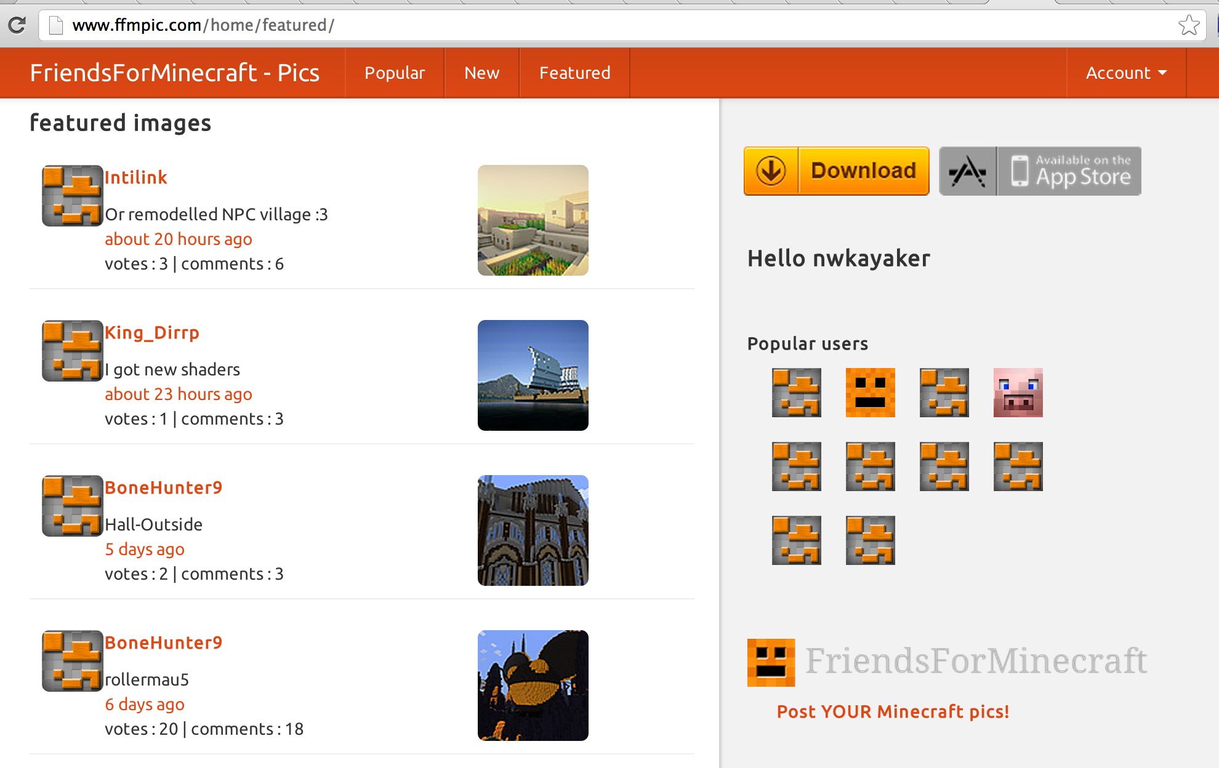
Task: Open King_Dirrp's avatar icon
Action: [72, 351]
